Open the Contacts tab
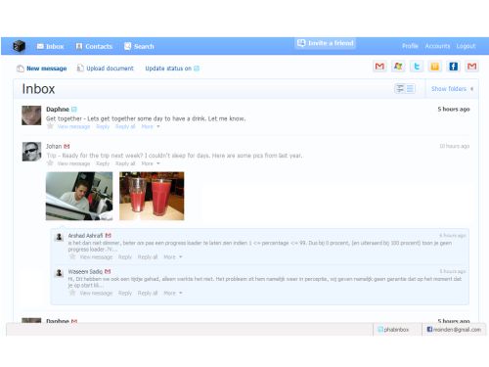The image size is (489, 367). [x=94, y=46]
